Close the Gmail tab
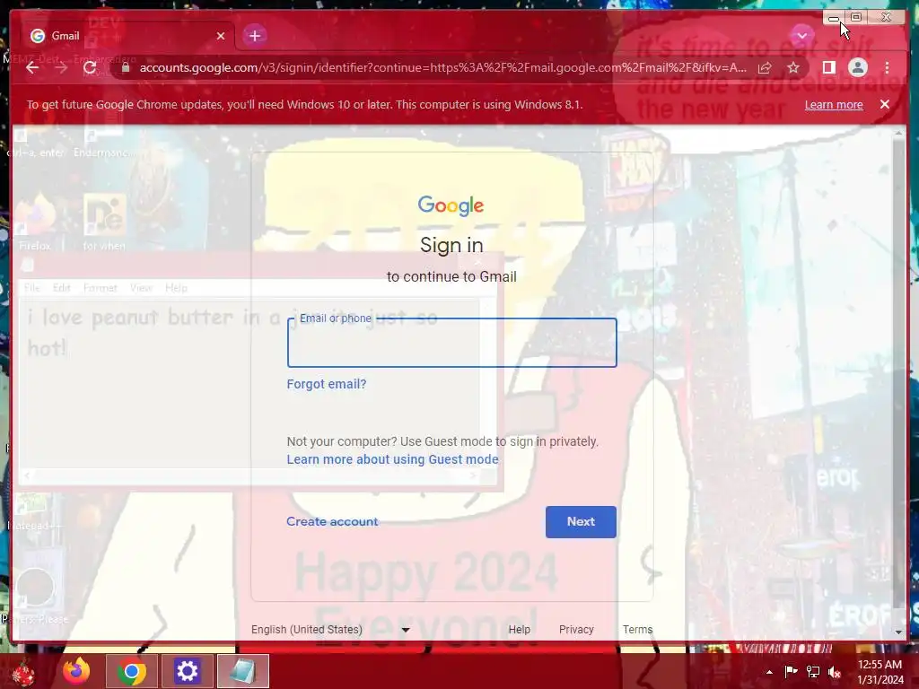The height and width of the screenshot is (689, 919). pos(221,36)
